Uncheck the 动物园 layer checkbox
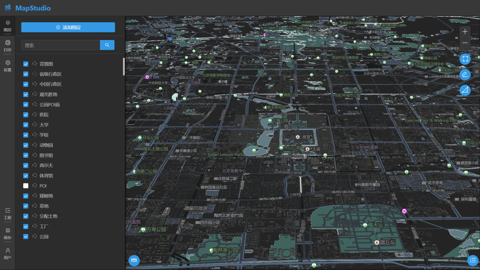The image size is (480, 270). [26, 145]
